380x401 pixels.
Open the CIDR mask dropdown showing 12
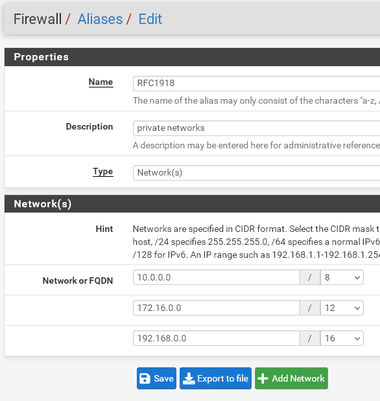point(342,308)
